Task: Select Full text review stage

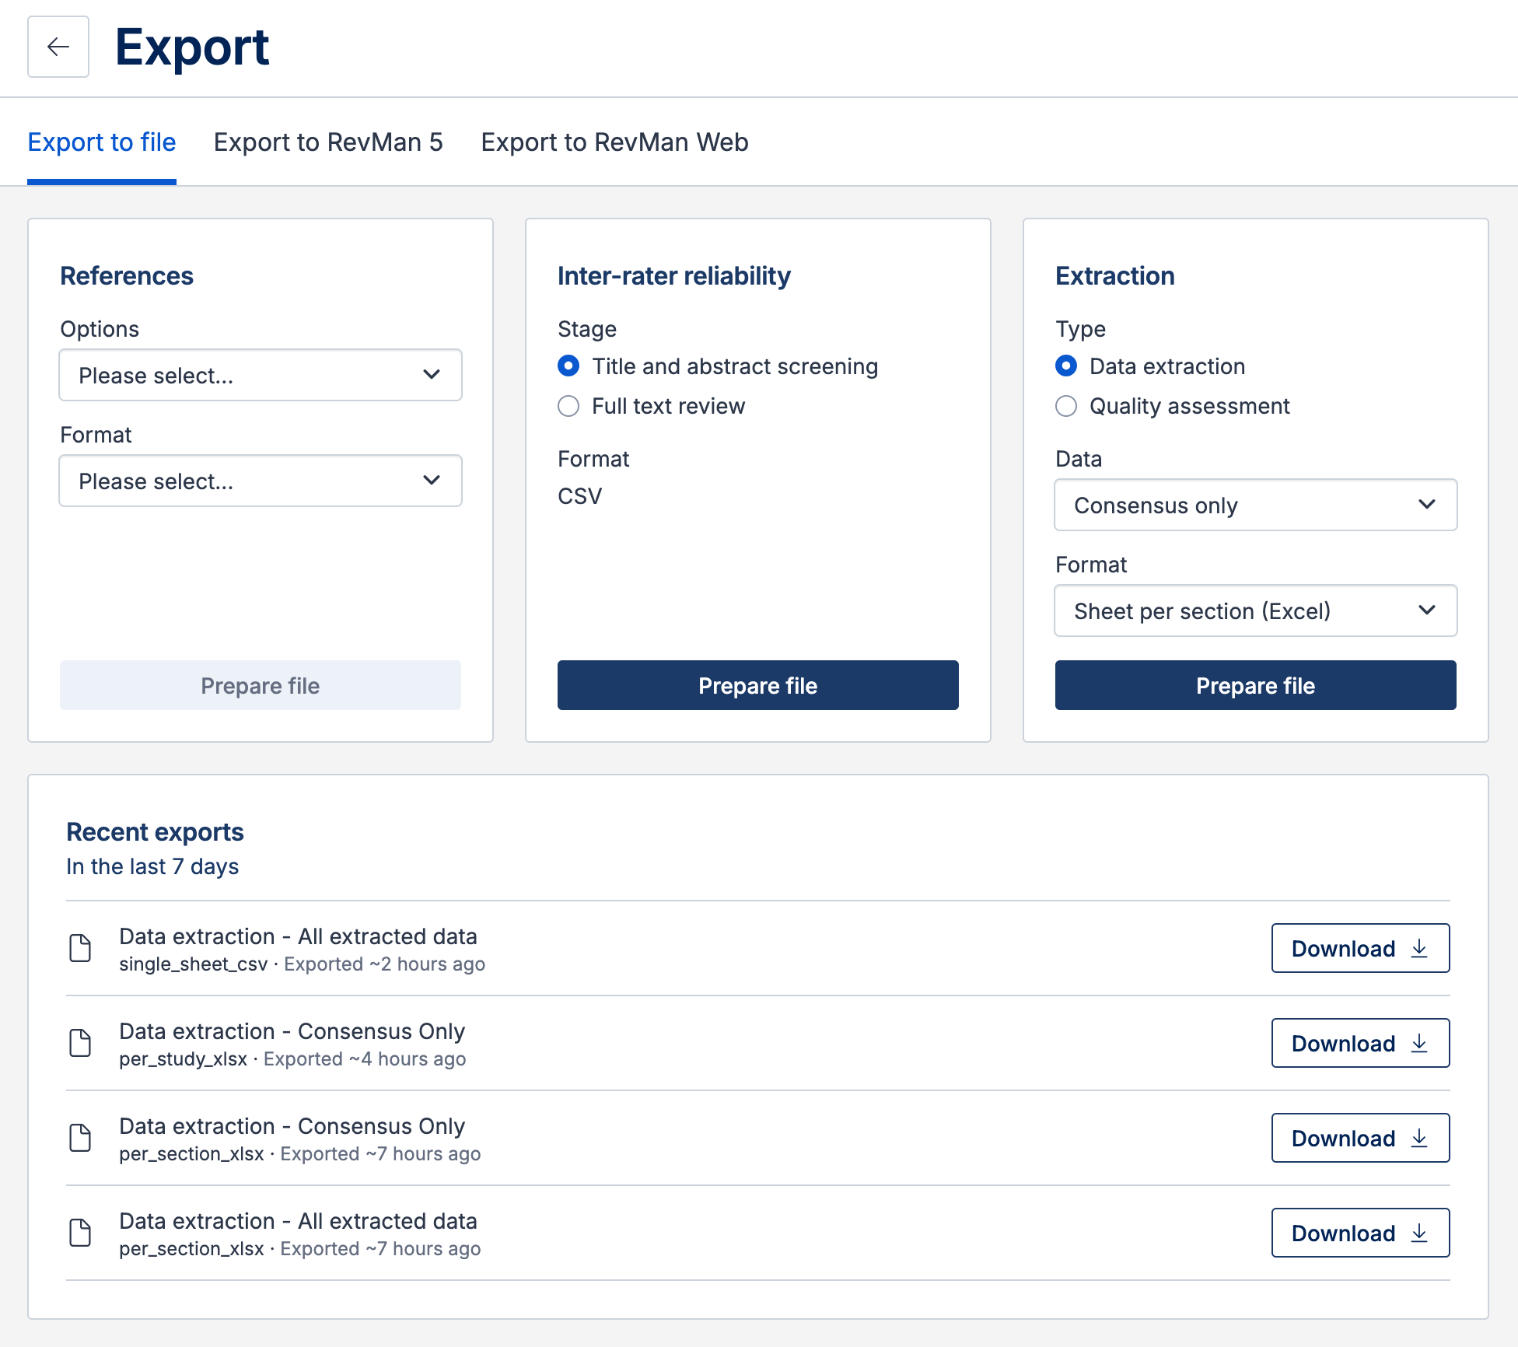Action: pos(568,406)
